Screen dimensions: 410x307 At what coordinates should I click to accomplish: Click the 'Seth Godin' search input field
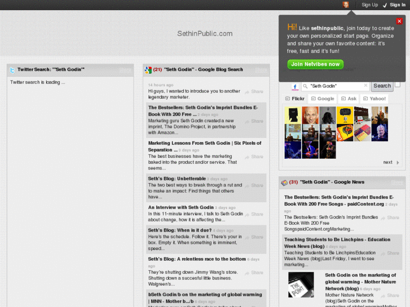[x=336, y=86]
